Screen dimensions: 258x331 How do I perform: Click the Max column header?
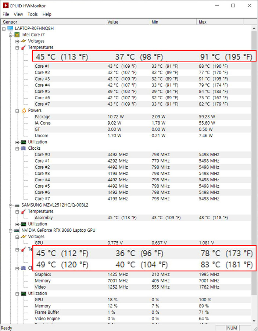point(220,22)
